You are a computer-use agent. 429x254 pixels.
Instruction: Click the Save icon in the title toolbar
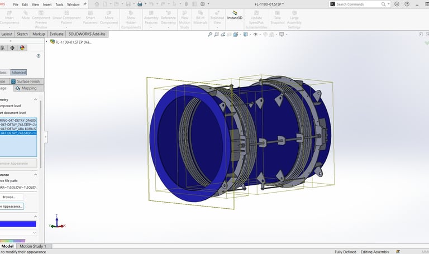pyautogui.click(x=128, y=4)
